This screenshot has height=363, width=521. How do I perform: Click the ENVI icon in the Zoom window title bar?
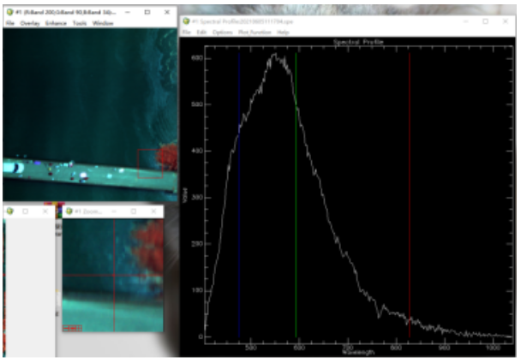click(69, 211)
